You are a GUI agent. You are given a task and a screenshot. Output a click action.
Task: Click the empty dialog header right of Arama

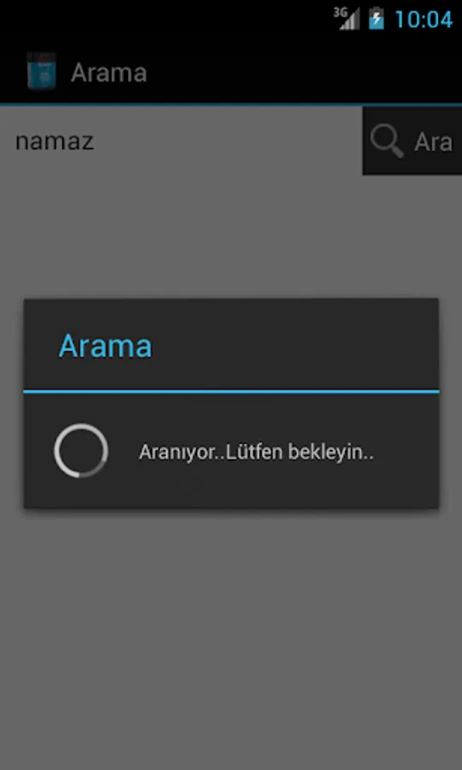pos(294,345)
